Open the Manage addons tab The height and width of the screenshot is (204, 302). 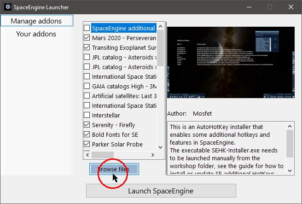click(x=36, y=21)
